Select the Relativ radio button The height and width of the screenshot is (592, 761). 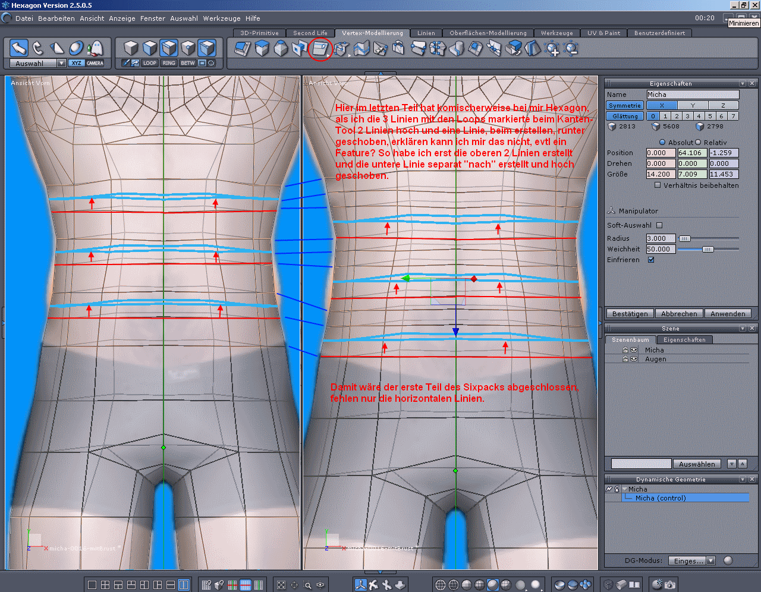tap(699, 143)
